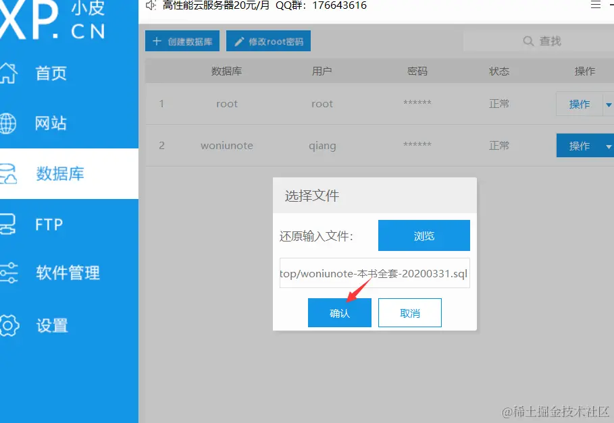The width and height of the screenshot is (614, 423).
Task: Click the 操作 column header
Action: pos(585,71)
